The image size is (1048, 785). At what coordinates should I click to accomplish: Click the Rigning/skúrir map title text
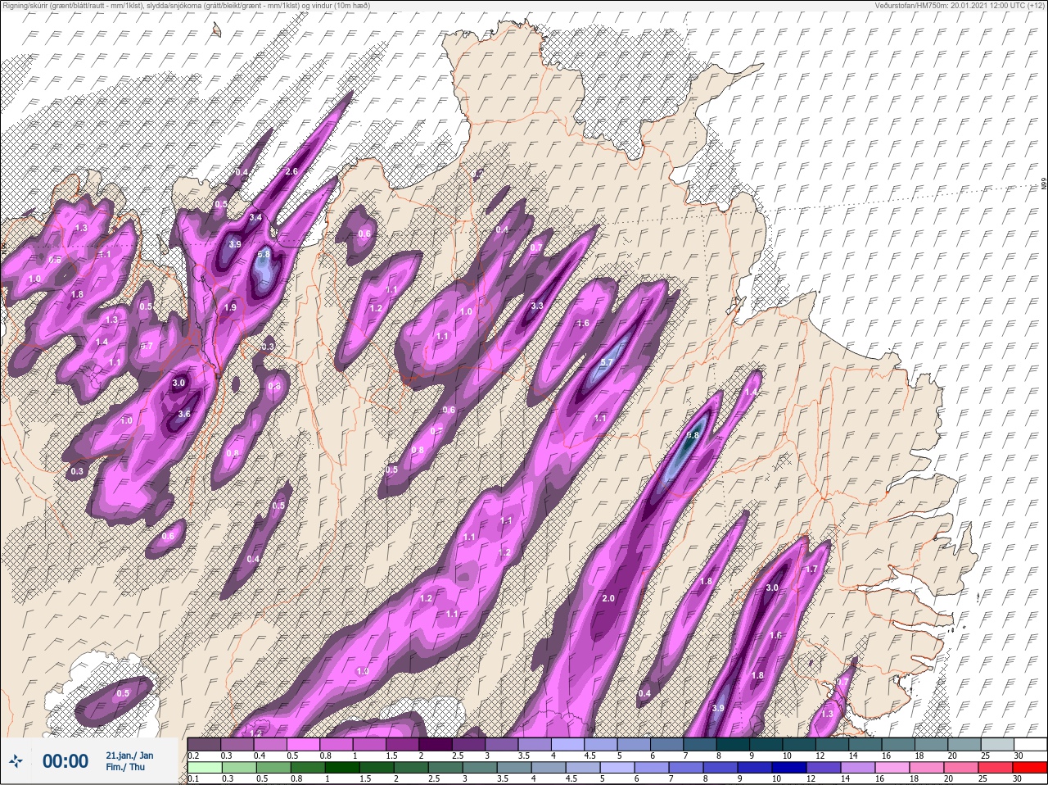tap(185, 5)
